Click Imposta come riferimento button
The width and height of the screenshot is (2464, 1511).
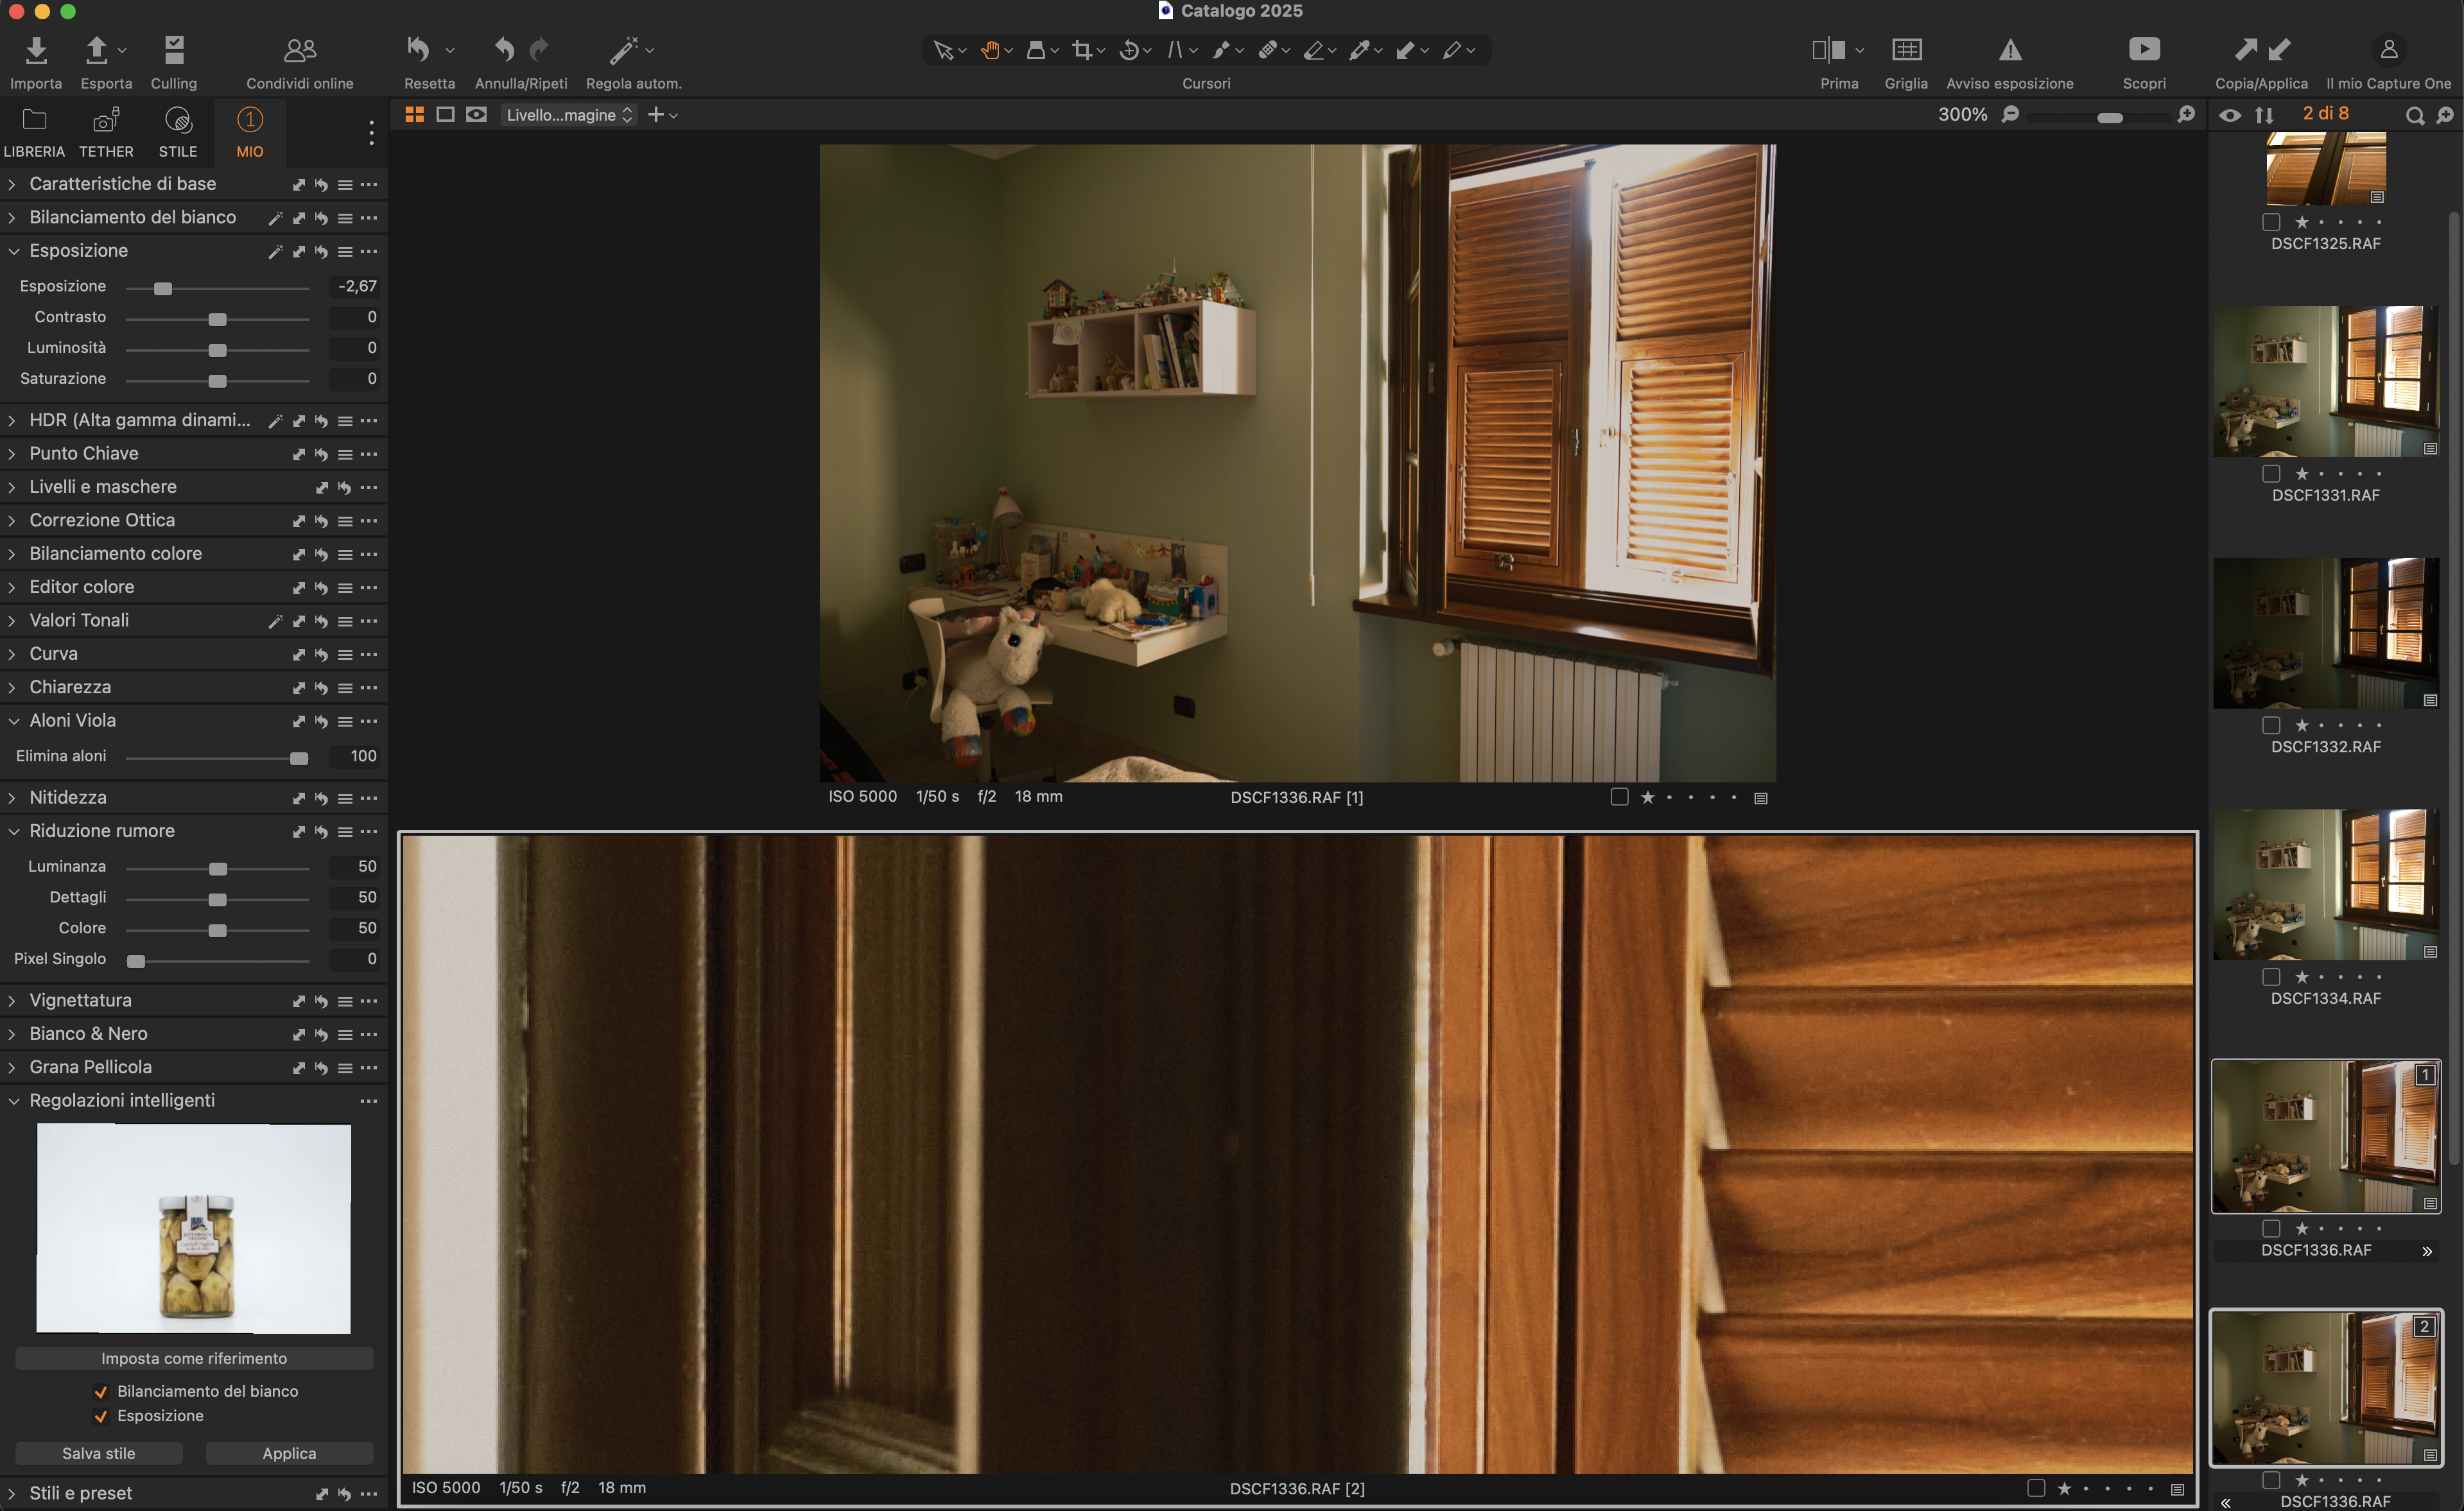coord(194,1358)
